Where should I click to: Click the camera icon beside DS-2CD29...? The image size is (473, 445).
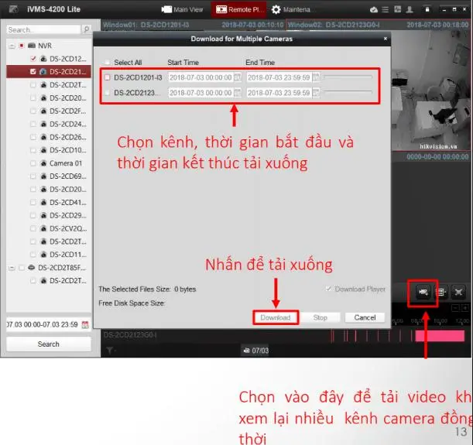point(43,215)
